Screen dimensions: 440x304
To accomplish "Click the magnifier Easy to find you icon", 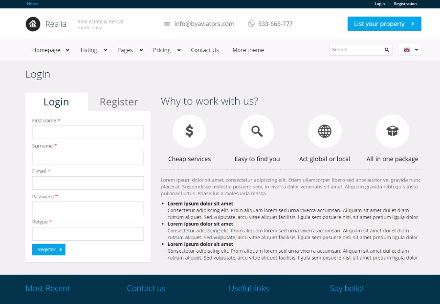I will (x=257, y=131).
